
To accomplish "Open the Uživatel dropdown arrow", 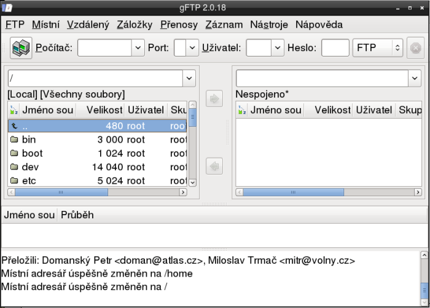I will click(278, 47).
